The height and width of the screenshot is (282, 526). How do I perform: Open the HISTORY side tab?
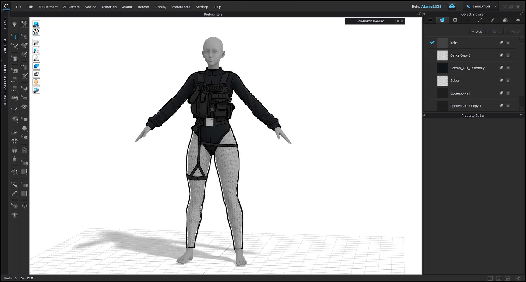tap(5, 46)
